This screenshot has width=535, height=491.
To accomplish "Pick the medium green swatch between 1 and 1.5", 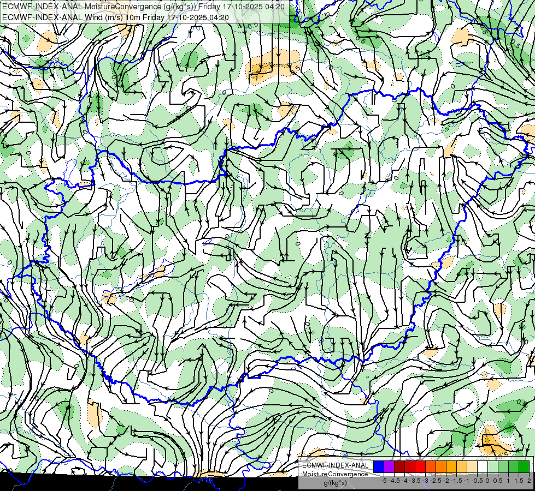I will [x=514, y=467].
